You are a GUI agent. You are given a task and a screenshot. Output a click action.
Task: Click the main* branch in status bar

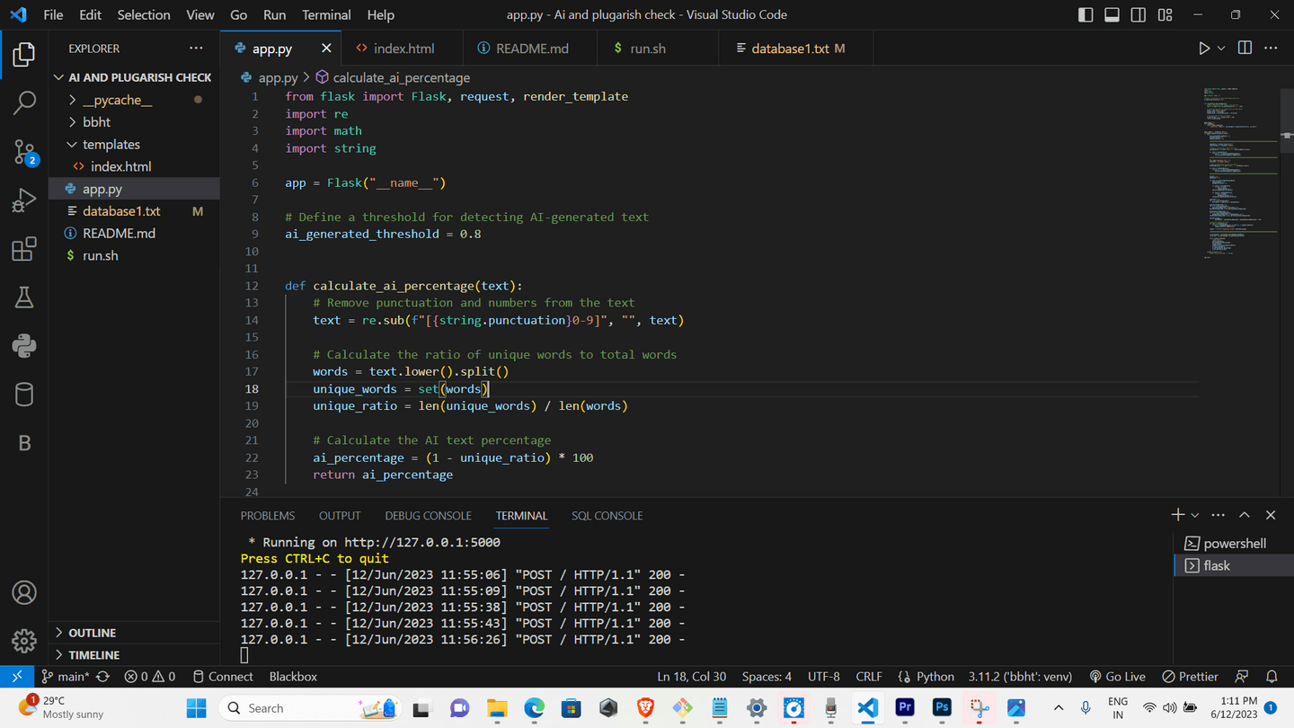pos(66,677)
